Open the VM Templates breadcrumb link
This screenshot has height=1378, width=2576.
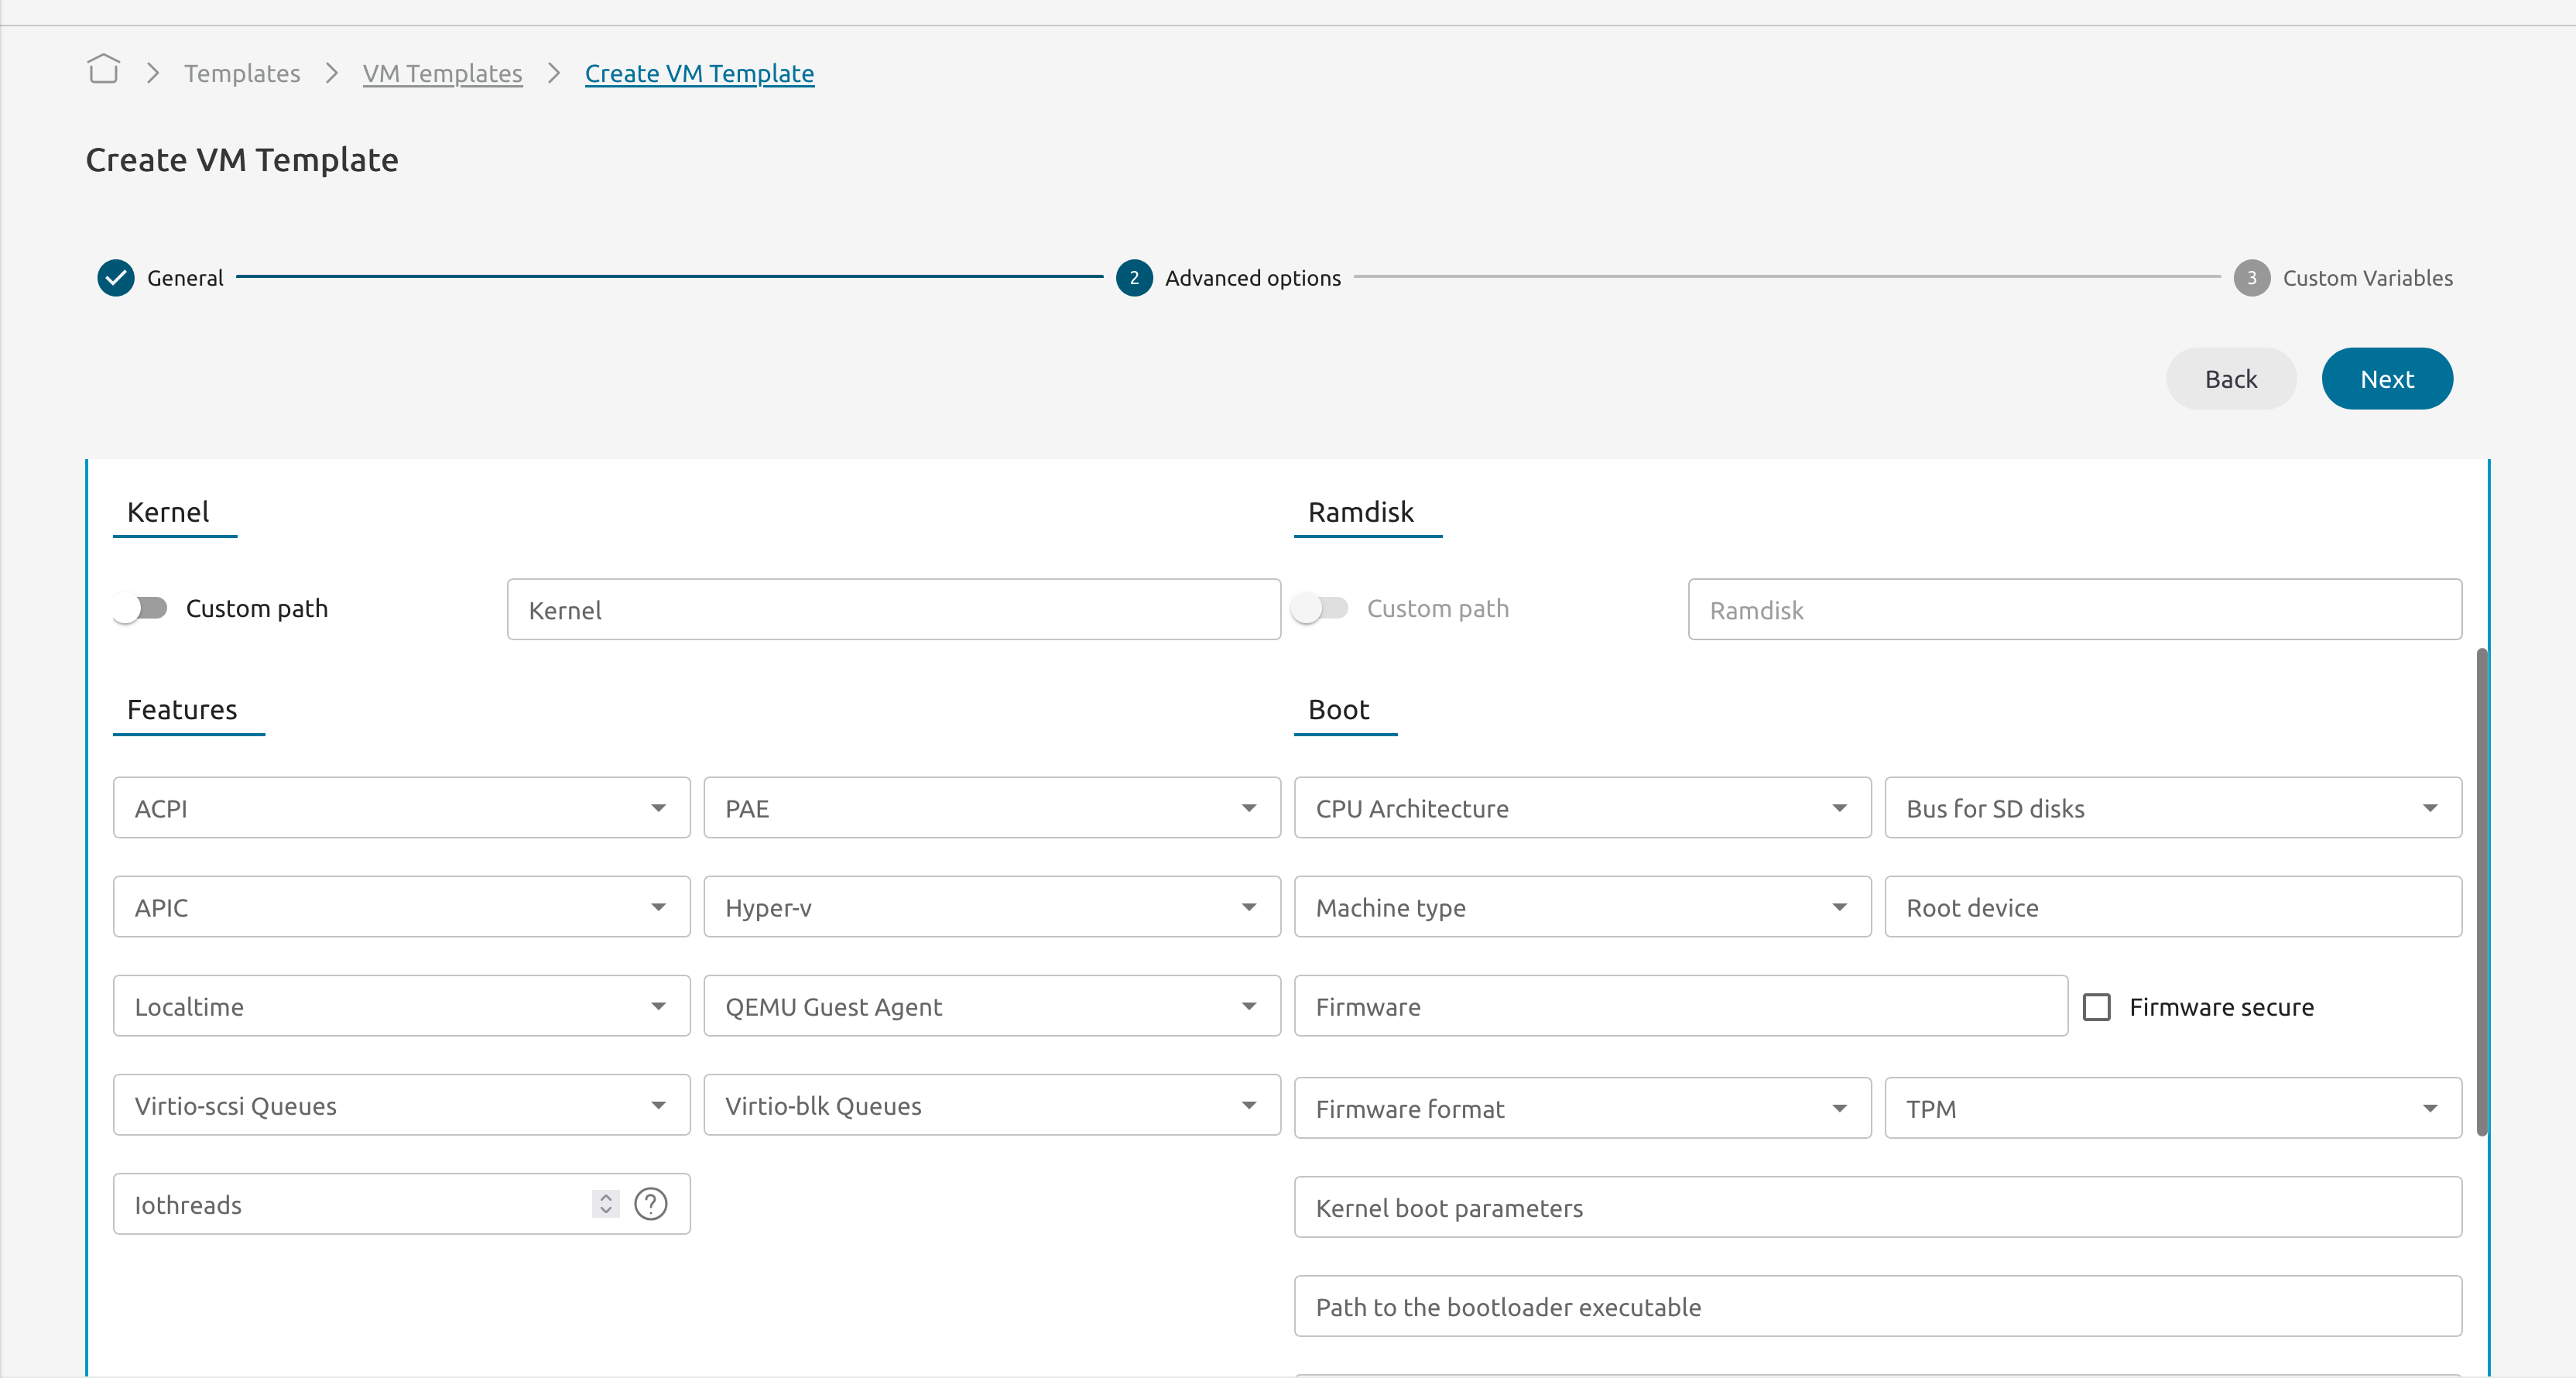coord(442,73)
